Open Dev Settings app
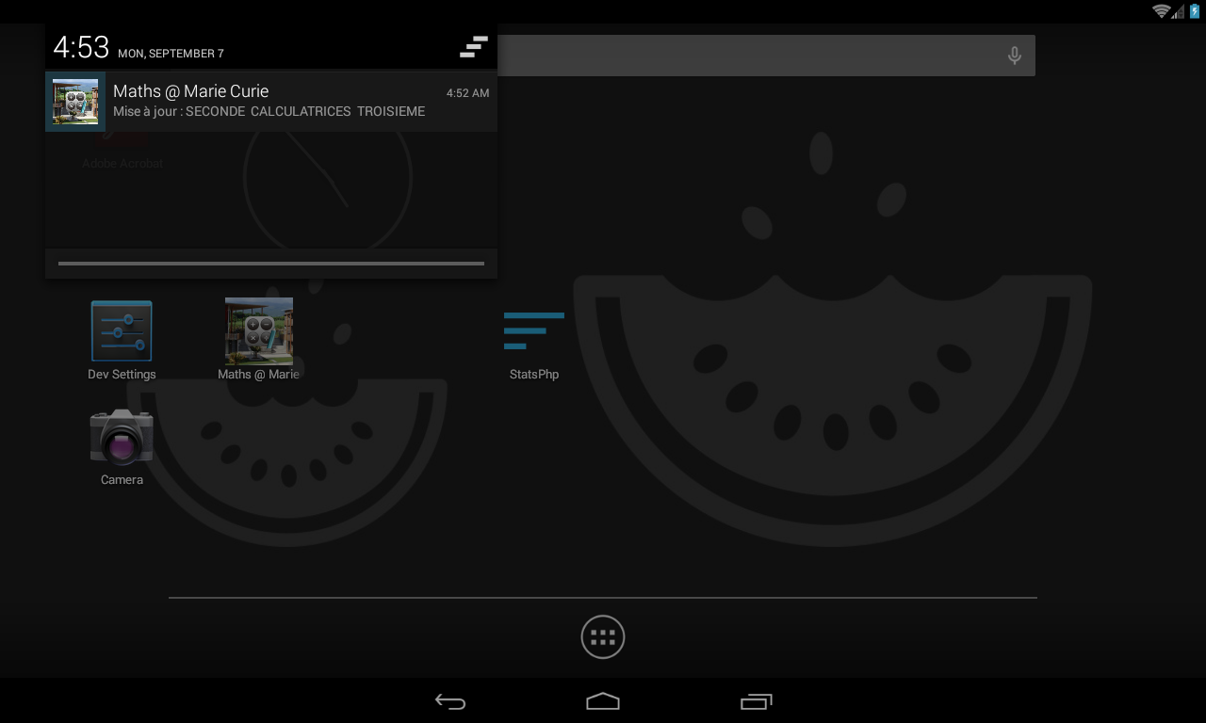The image size is (1206, 723). point(122,341)
